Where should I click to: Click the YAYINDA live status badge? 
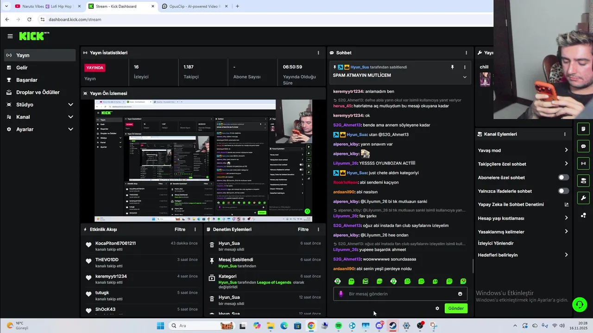point(95,68)
